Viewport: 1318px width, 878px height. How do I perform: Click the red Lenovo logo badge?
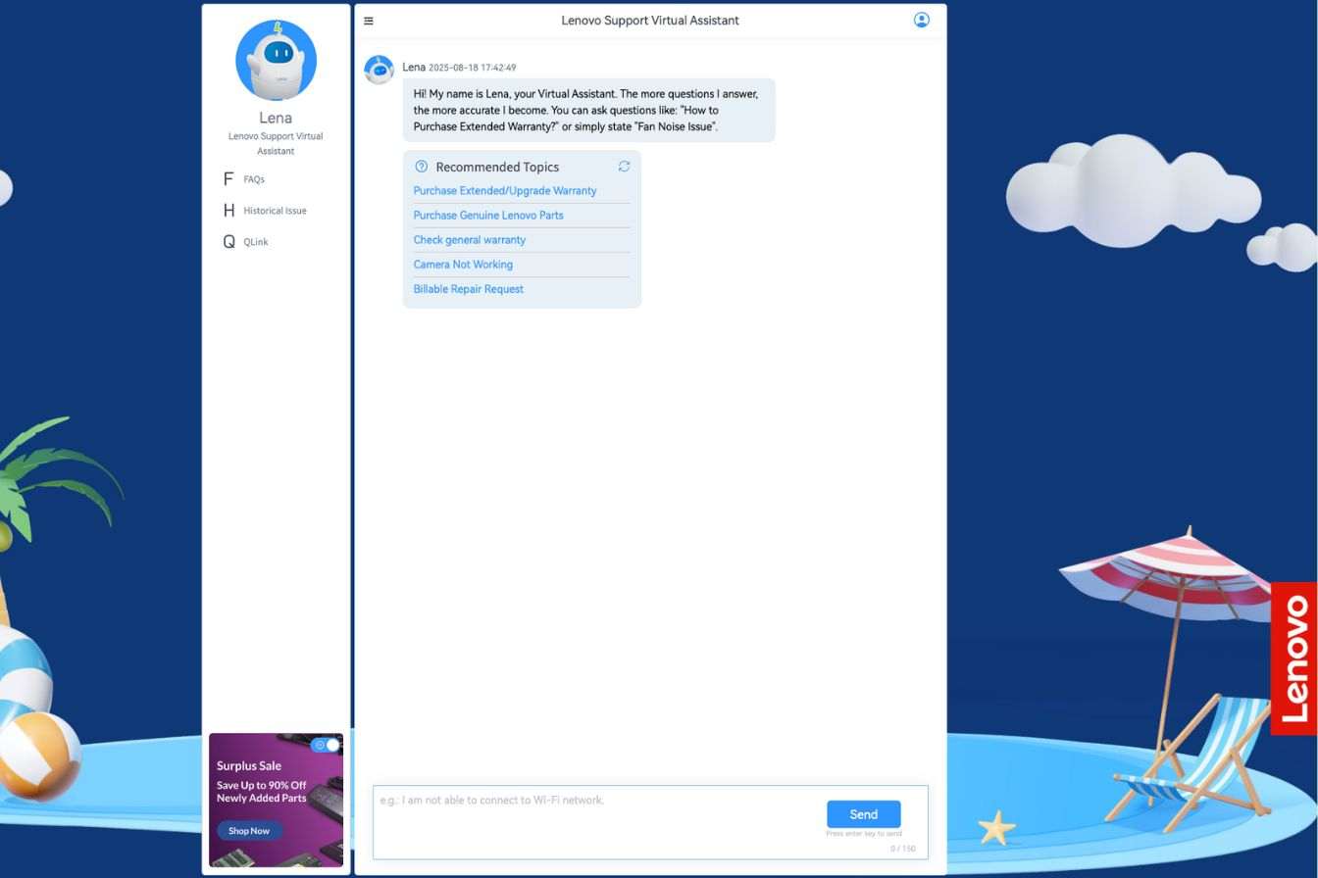pos(1293,658)
